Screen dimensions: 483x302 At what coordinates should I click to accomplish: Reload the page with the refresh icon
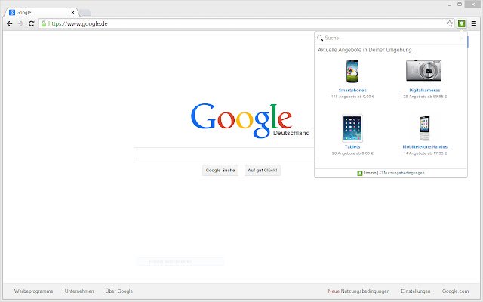click(x=32, y=23)
